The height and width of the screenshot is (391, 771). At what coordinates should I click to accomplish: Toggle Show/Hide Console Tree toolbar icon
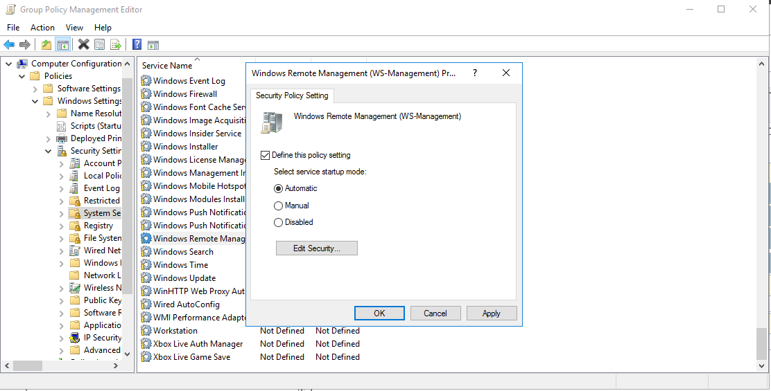(x=62, y=45)
